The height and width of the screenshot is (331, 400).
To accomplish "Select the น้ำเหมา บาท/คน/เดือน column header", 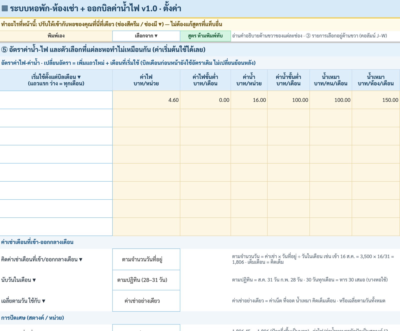I will 331,80.
